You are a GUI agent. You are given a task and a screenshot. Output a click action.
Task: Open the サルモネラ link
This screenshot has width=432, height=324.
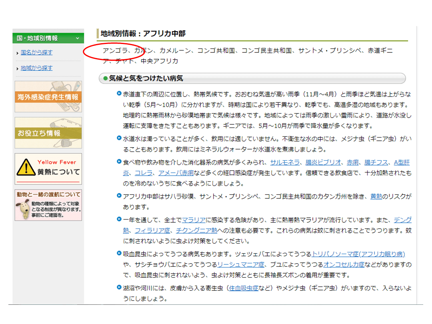[285, 162]
